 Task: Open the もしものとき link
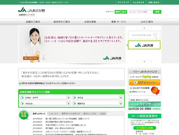coord(138,2)
